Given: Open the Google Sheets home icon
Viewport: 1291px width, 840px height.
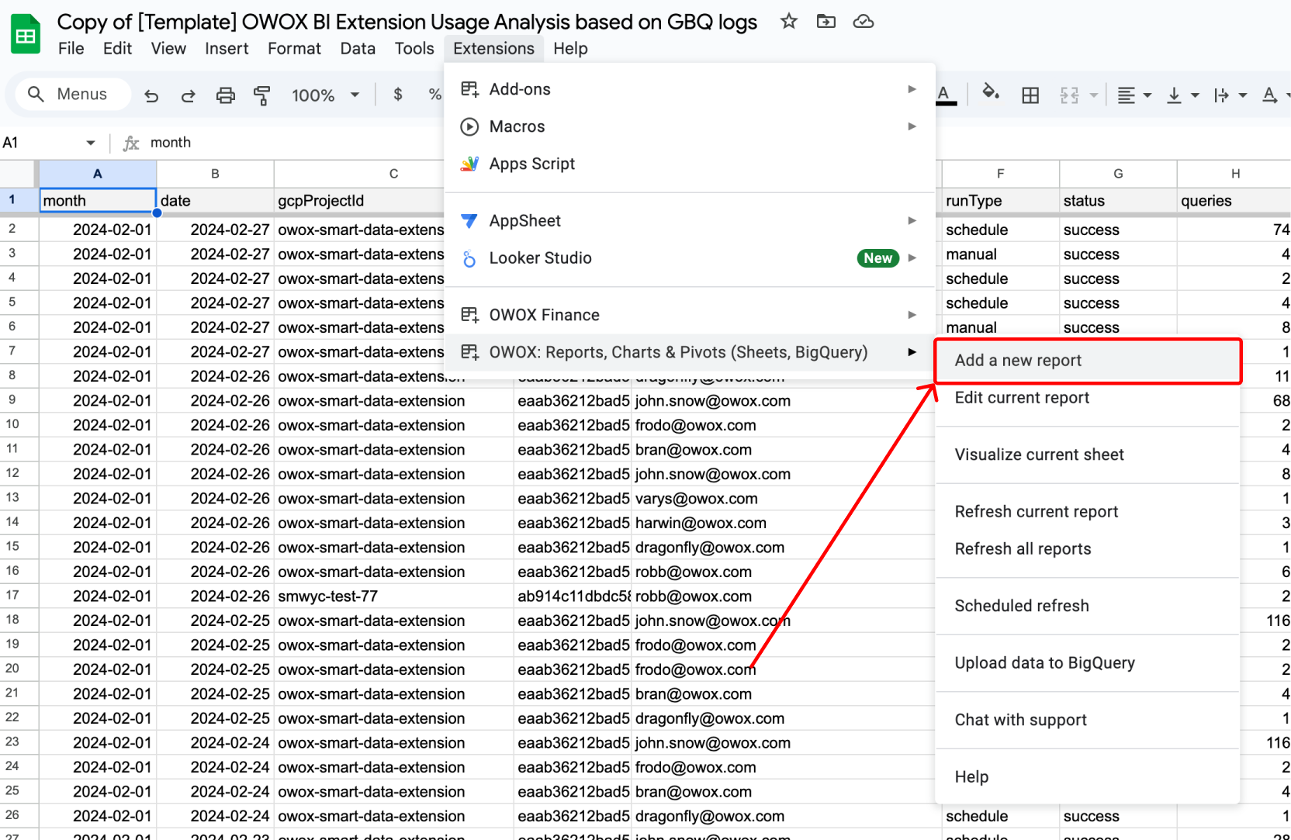Looking at the screenshot, I should pos(26,34).
